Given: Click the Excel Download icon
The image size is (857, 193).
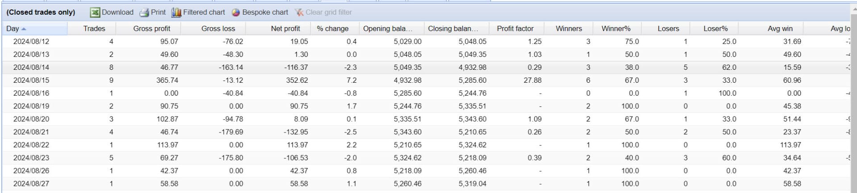Looking at the screenshot, I should pyautogui.click(x=95, y=12).
